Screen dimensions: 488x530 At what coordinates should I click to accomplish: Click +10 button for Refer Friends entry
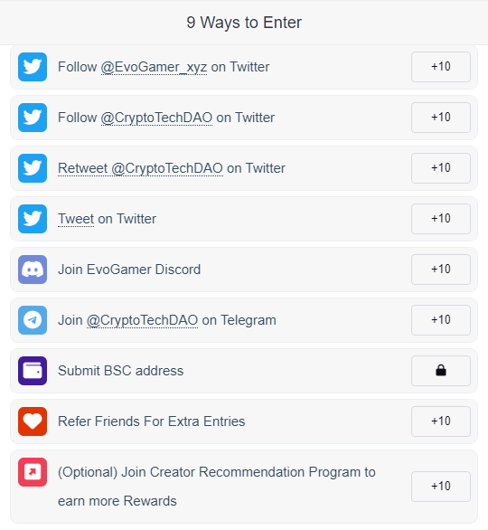click(441, 421)
